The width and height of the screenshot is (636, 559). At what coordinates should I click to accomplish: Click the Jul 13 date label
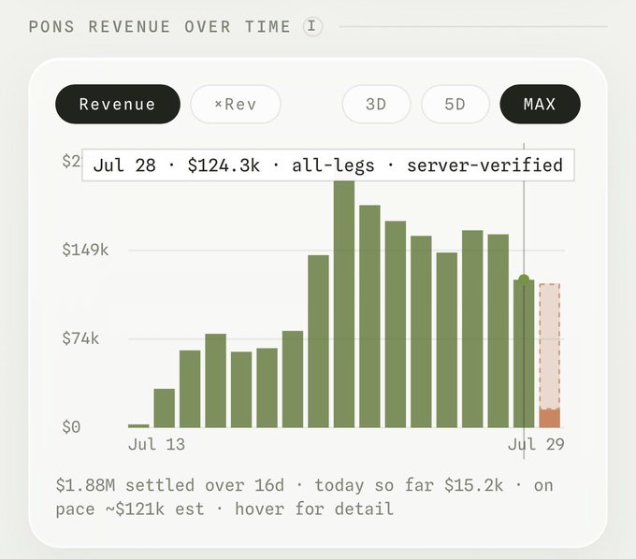156,445
